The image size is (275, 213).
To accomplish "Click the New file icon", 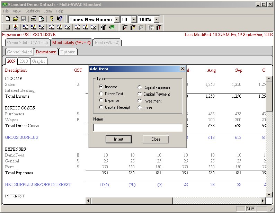I will point(8,19).
